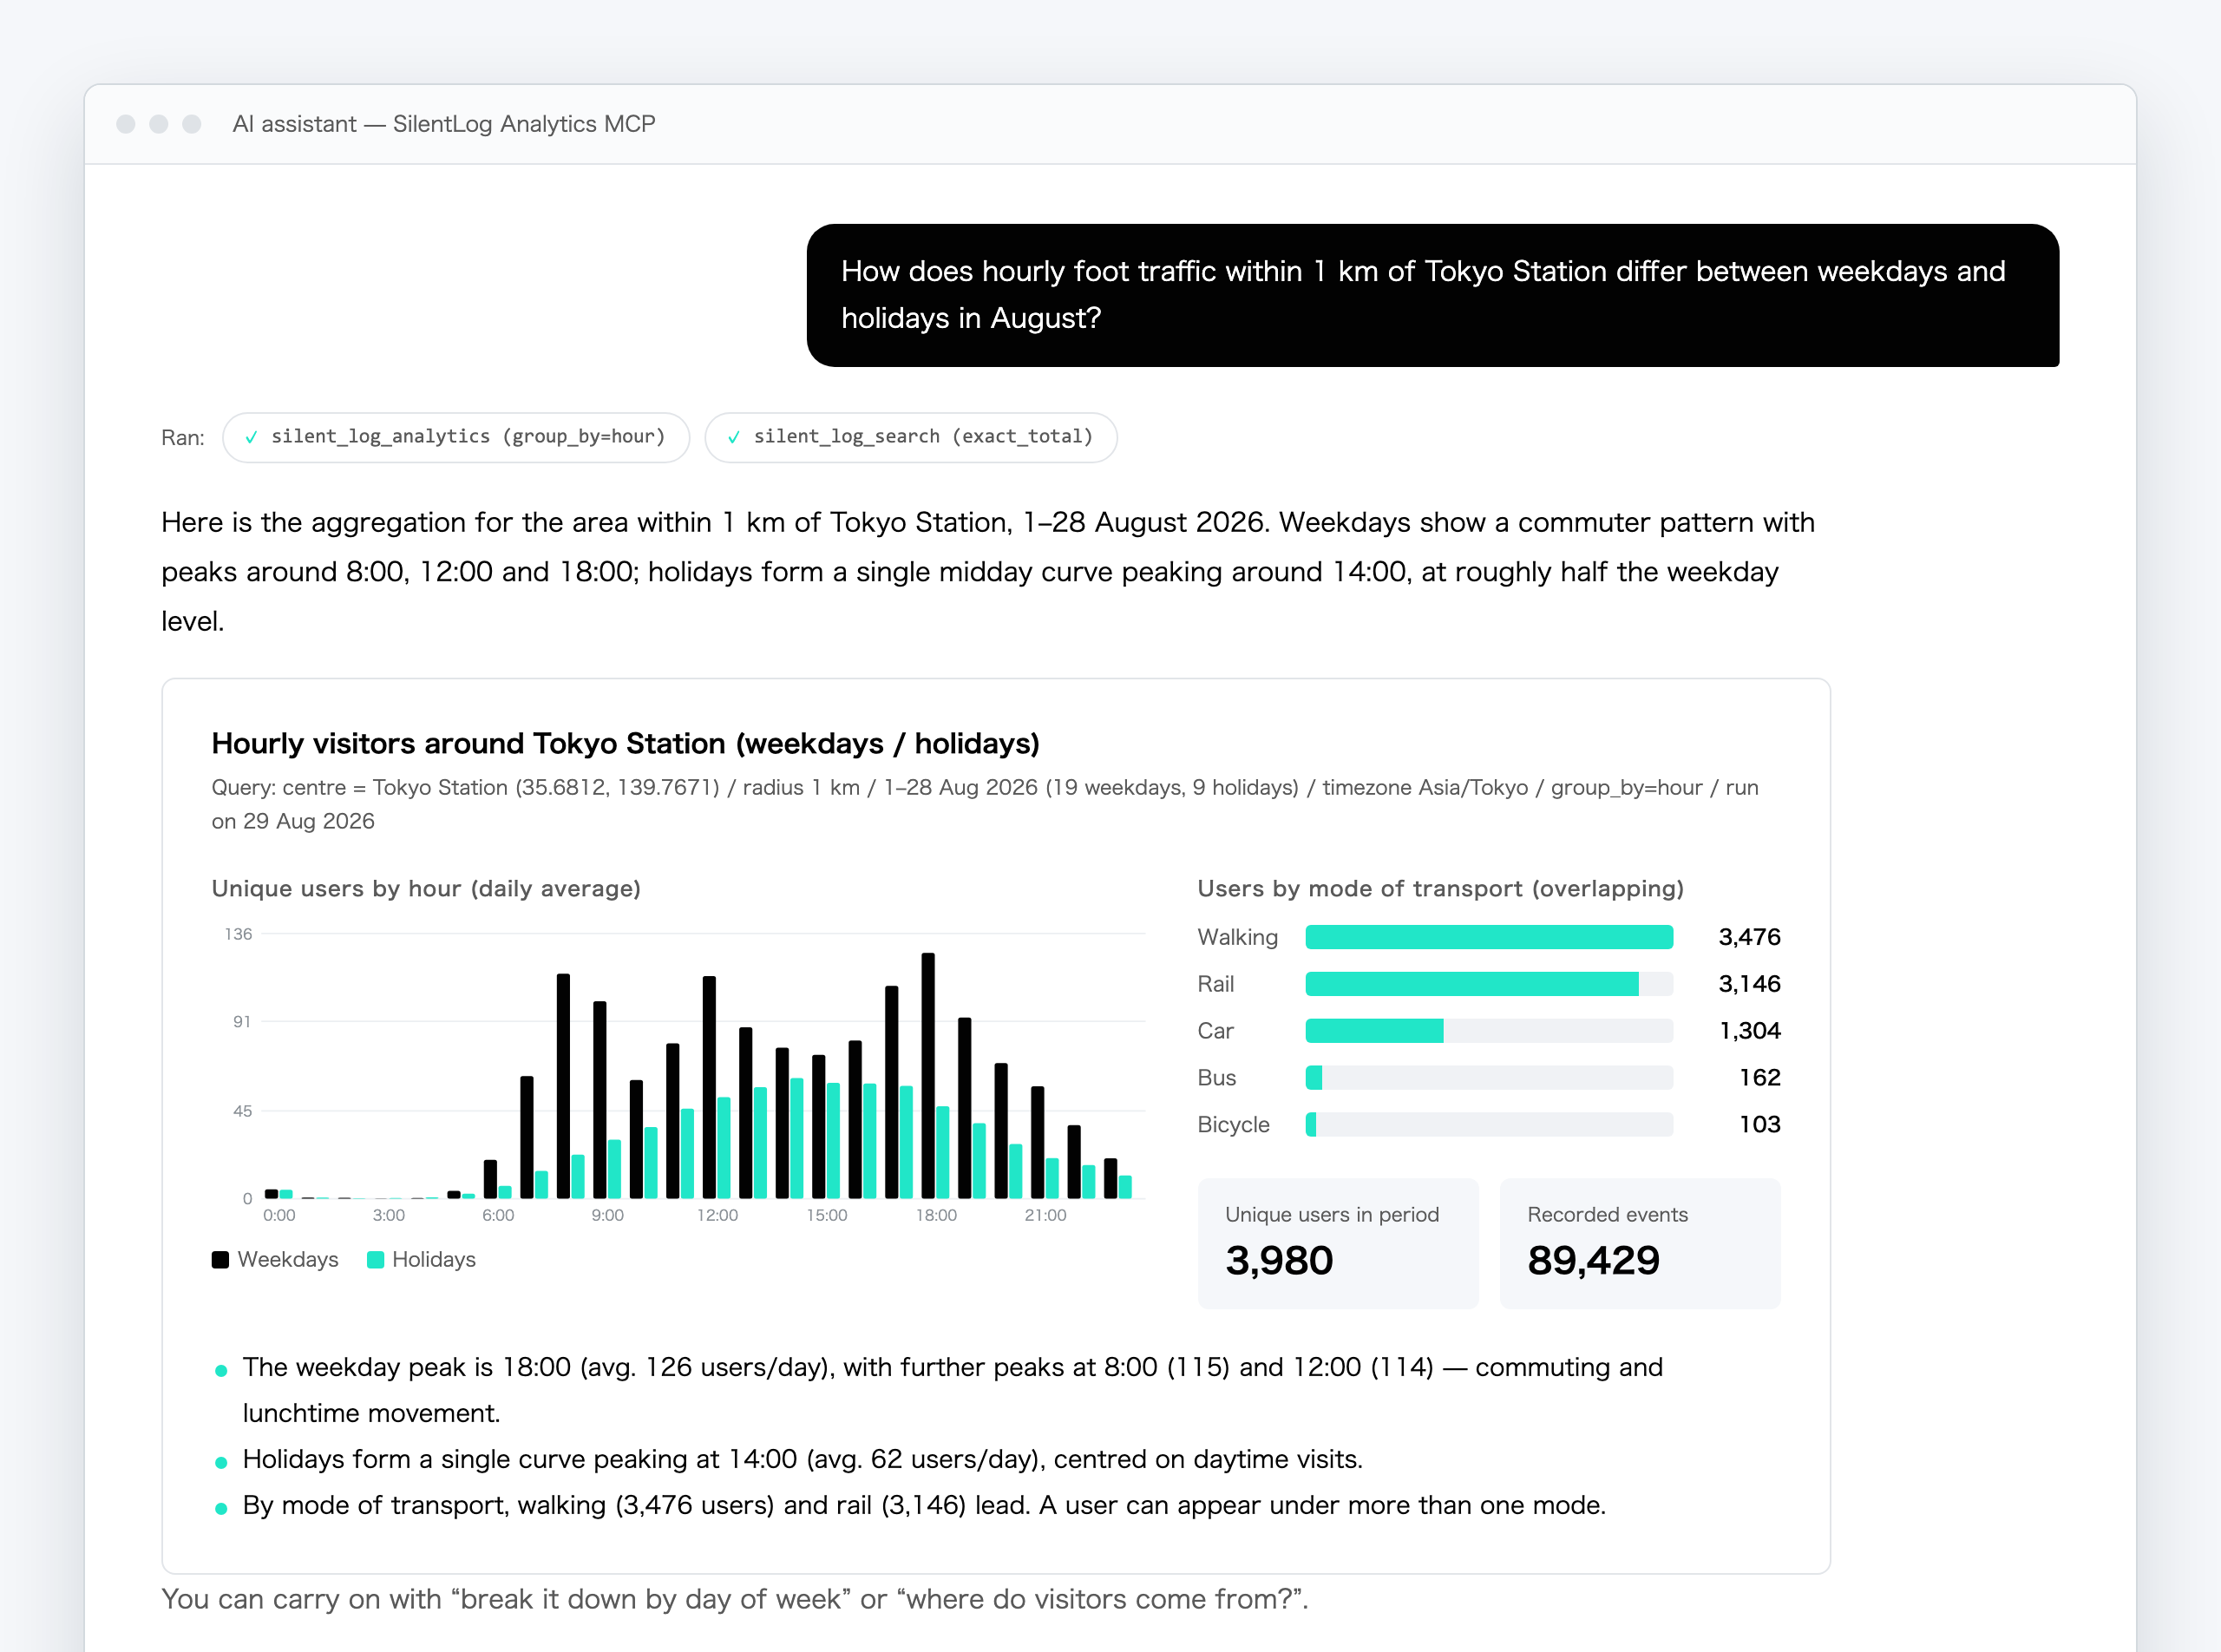Click the Rail transport bar
This screenshot has height=1652, width=2221.
[1489, 984]
